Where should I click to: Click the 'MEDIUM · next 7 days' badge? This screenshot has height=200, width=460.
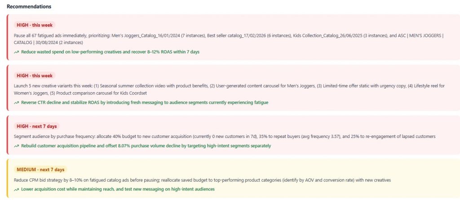click(40, 170)
